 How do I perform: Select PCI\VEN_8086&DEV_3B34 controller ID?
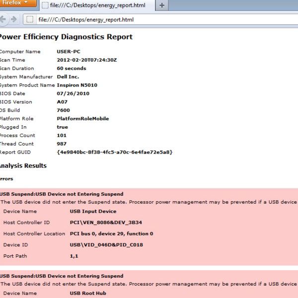point(106,223)
